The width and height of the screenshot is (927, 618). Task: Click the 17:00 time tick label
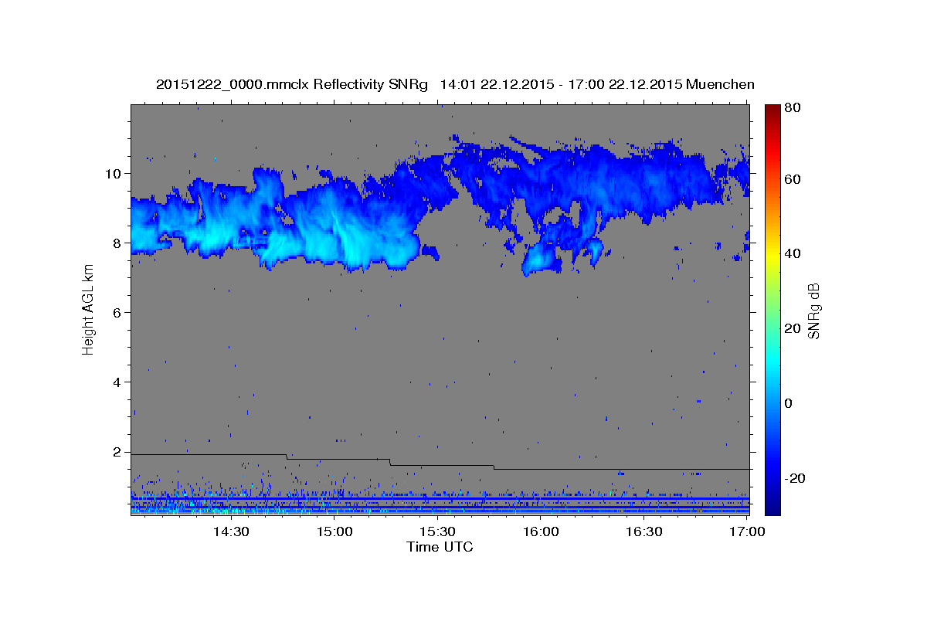pos(748,532)
